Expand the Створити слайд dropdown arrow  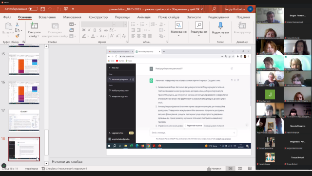(x=34, y=36)
